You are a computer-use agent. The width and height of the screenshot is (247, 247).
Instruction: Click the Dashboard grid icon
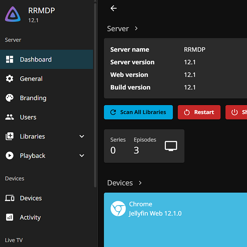pos(9,59)
